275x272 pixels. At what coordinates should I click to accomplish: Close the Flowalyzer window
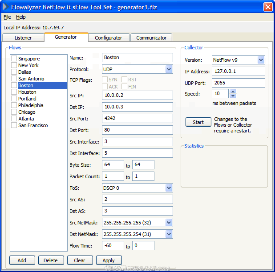click(268, 7)
